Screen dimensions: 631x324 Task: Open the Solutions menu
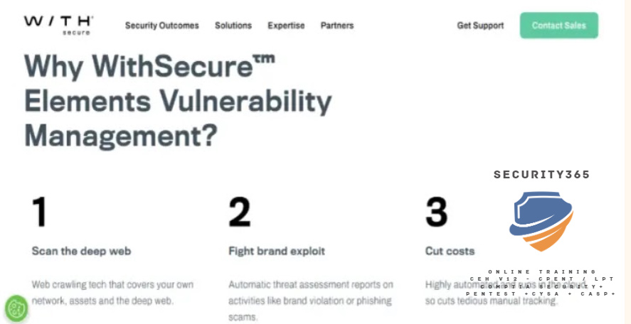point(233,26)
